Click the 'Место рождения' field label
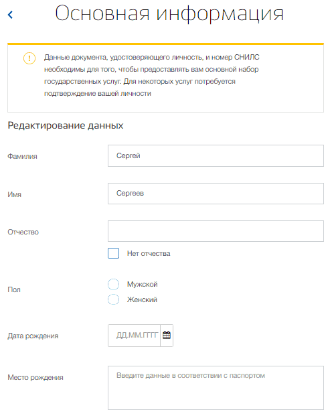The height and width of the screenshot is (416, 332). coord(35,377)
